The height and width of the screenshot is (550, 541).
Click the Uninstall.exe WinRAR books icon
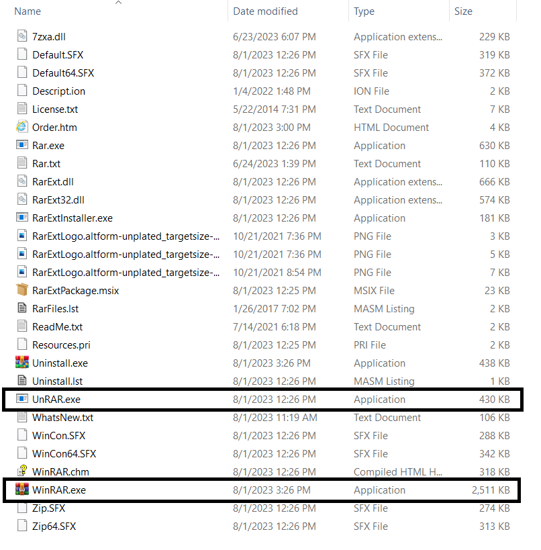click(22, 363)
